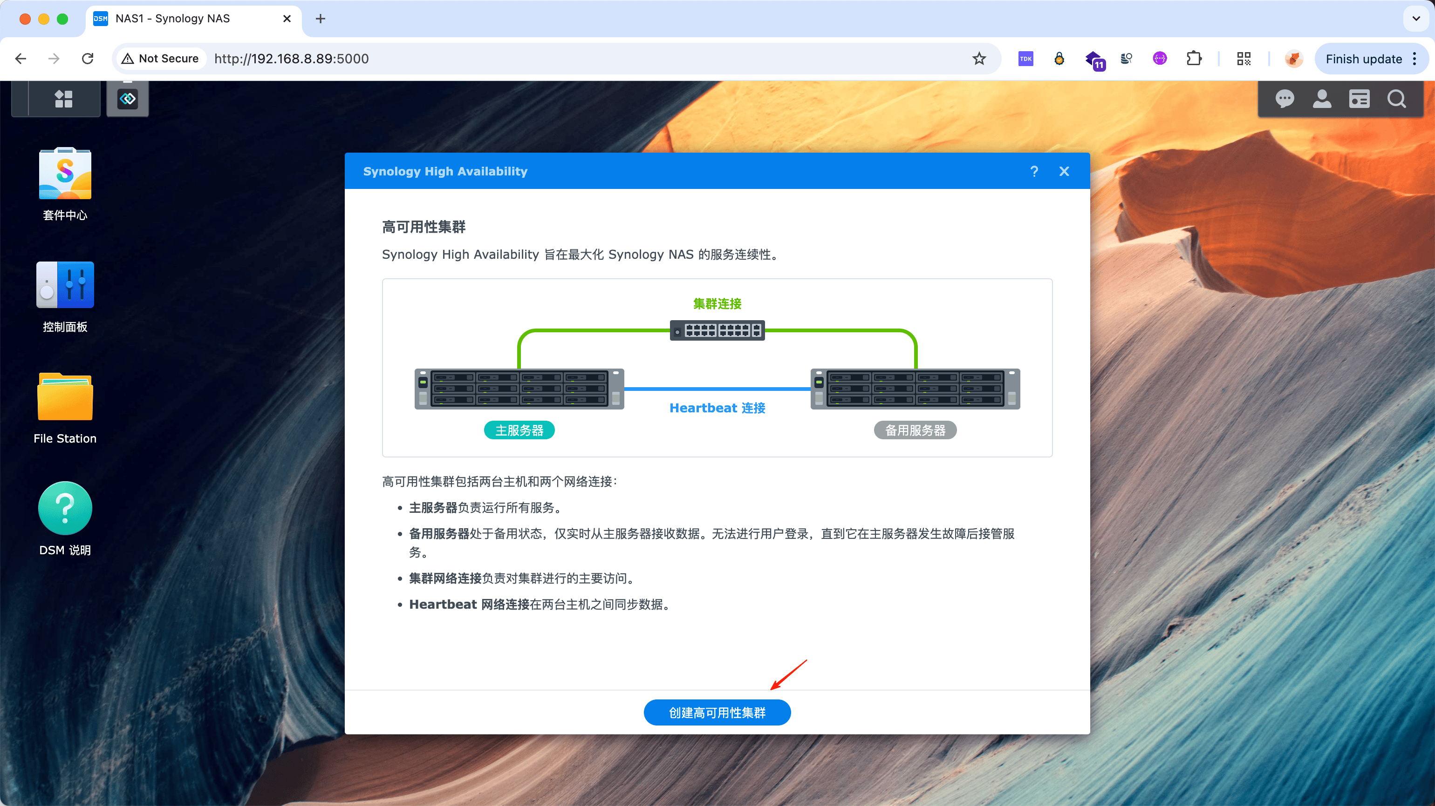This screenshot has width=1435, height=806.
Task: Bookmark this page with the star icon
Action: 979,59
